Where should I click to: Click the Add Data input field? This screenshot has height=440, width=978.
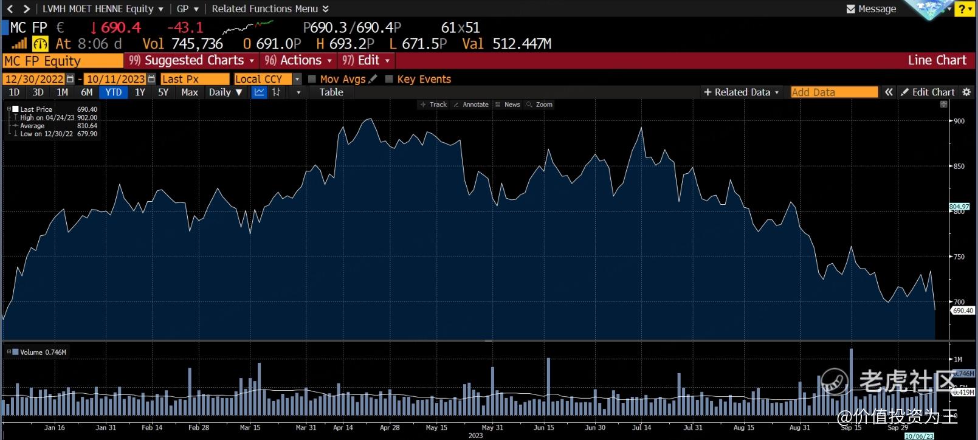pos(835,92)
